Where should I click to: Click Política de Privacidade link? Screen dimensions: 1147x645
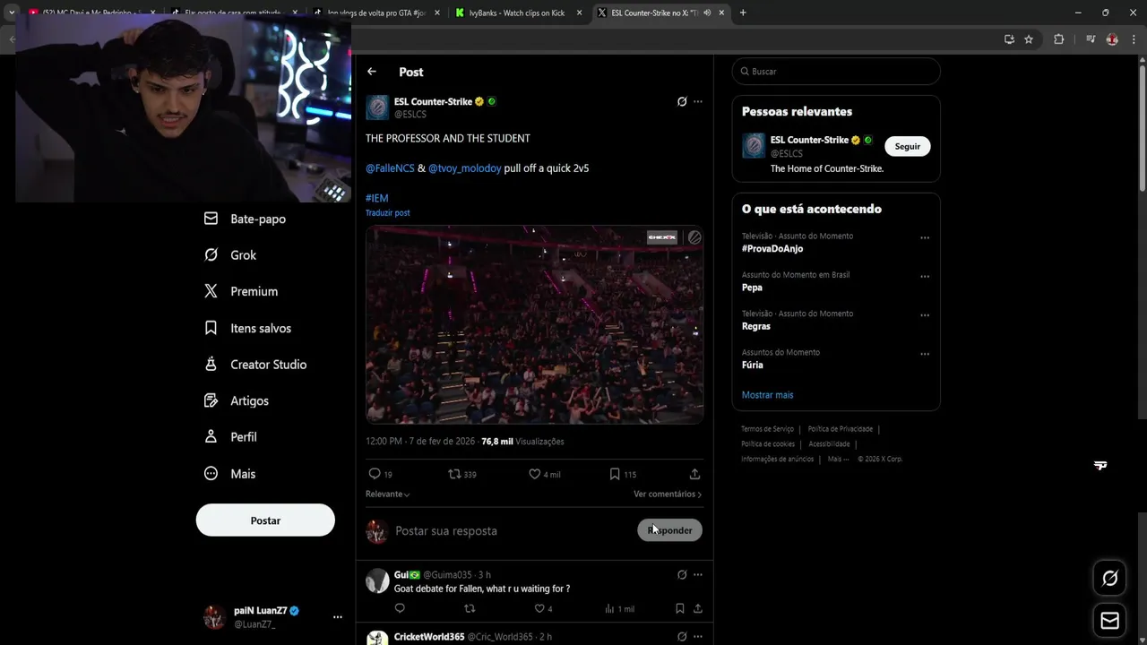pyautogui.click(x=841, y=429)
